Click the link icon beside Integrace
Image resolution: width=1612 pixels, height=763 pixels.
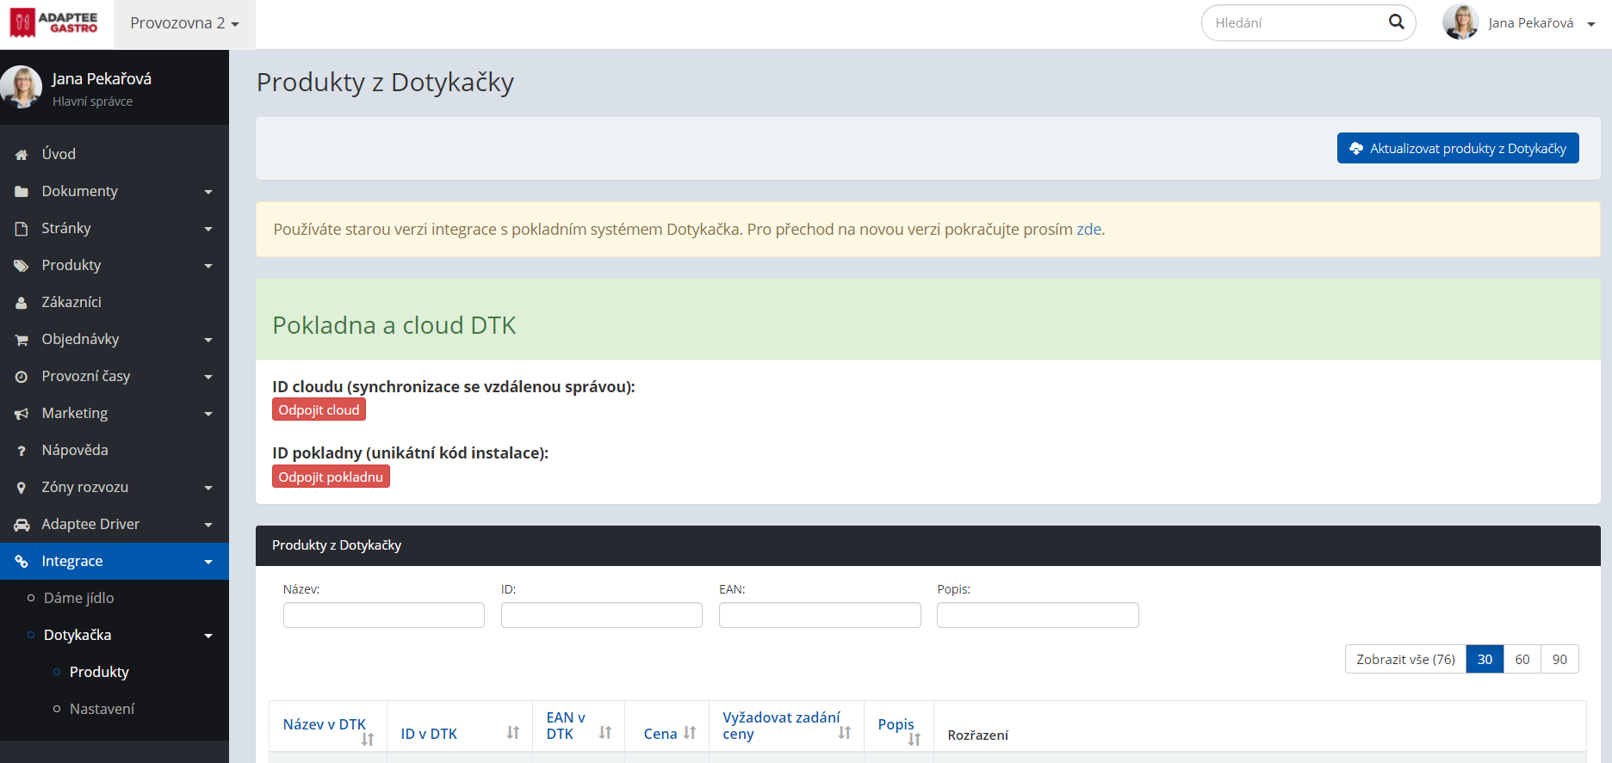click(x=22, y=562)
